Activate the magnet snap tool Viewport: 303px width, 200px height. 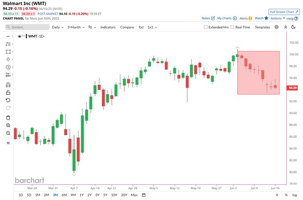tap(8, 85)
